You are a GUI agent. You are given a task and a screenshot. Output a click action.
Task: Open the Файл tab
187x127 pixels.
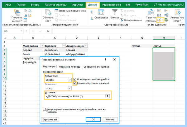(8, 5)
